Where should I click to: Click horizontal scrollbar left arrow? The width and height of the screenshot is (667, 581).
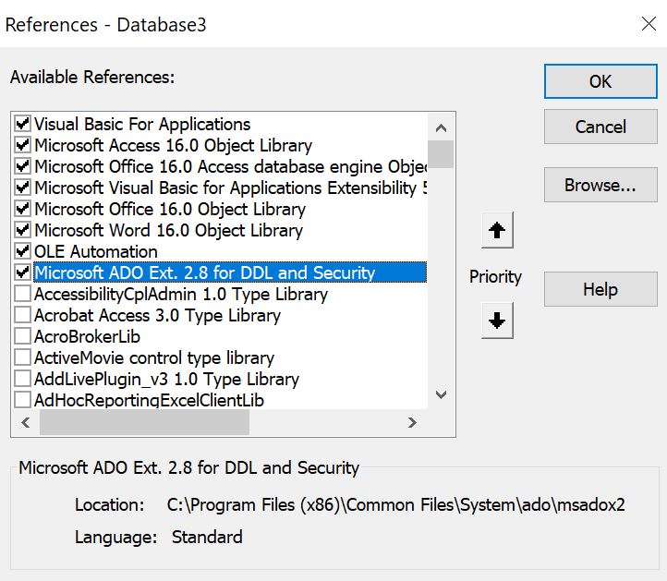click(x=26, y=422)
